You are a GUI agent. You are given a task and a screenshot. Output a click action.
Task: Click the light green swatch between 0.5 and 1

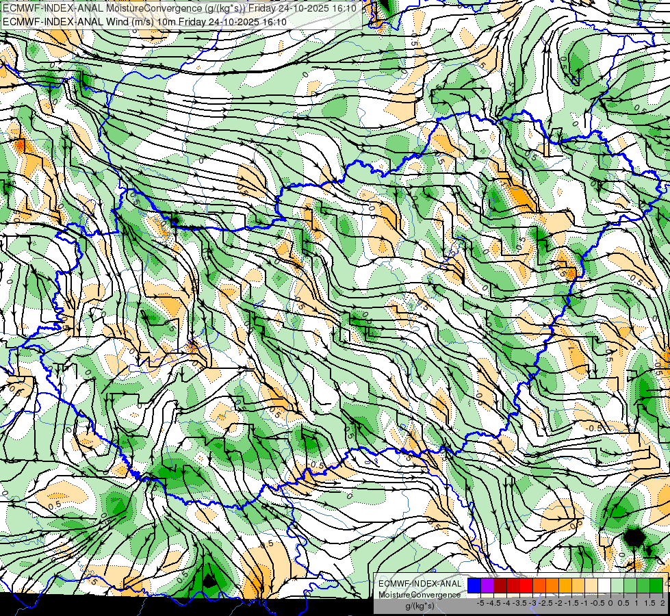(x=630, y=586)
